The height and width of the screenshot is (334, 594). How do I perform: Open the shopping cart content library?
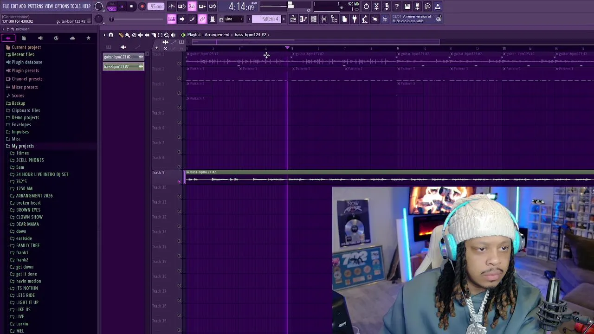pos(385,19)
